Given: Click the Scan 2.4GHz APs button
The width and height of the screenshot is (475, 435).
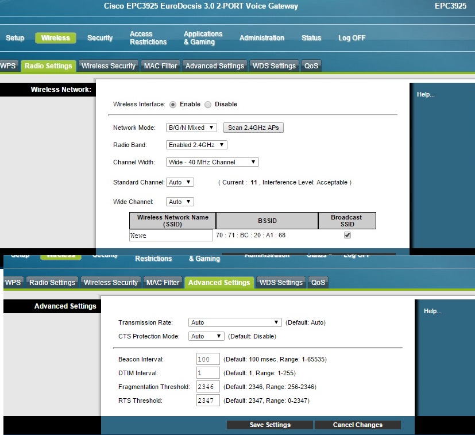Looking at the screenshot, I should 253,128.
